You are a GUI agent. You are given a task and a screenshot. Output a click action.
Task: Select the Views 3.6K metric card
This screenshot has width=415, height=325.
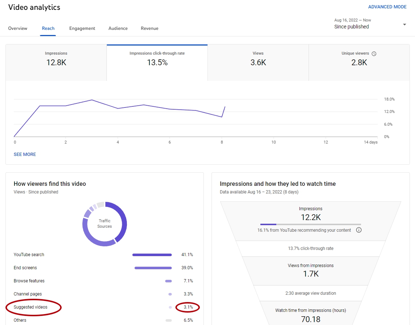click(x=258, y=63)
